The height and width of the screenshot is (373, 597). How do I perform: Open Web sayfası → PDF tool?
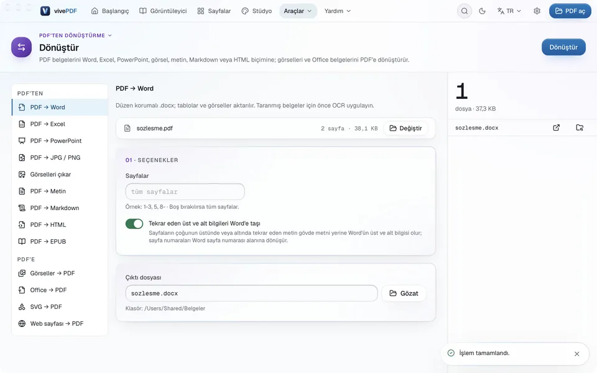pyautogui.click(x=60, y=323)
